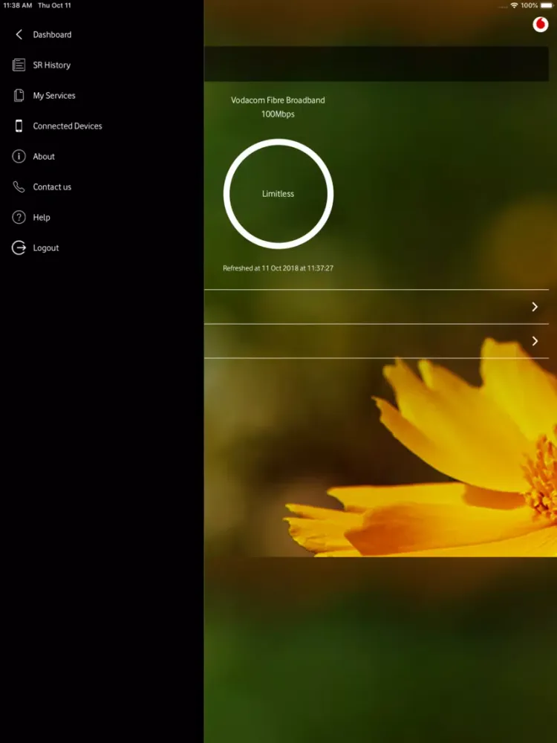Open Connected Devices menu entry
Viewport: 557px width, 743px height.
click(x=68, y=126)
